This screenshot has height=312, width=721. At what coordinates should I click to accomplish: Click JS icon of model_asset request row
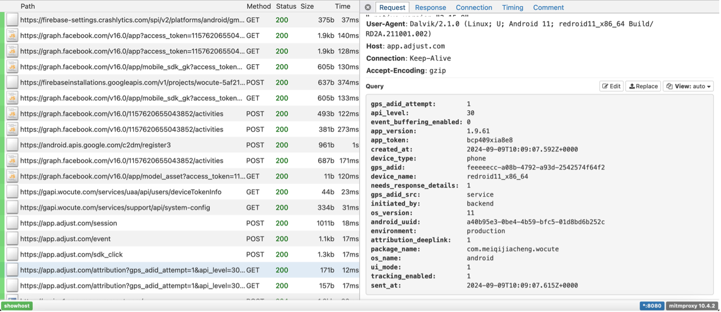(12, 176)
